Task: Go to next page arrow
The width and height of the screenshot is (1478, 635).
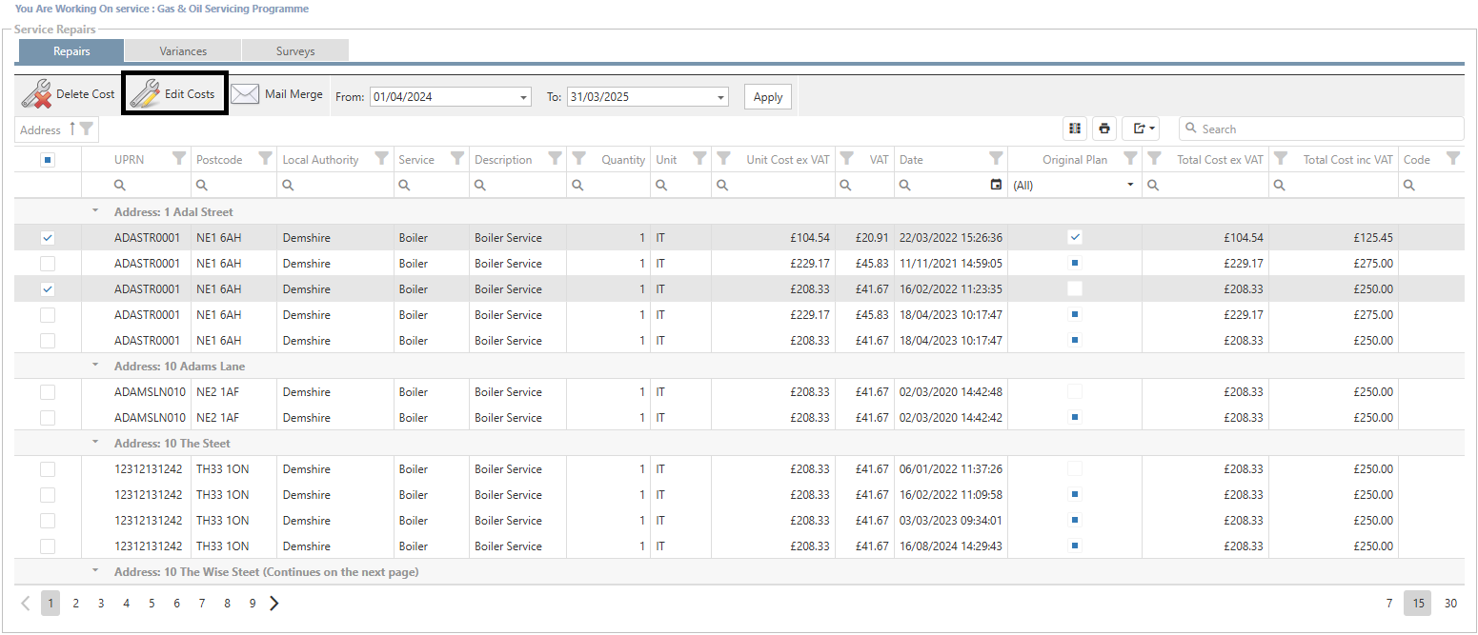Action: click(x=274, y=603)
